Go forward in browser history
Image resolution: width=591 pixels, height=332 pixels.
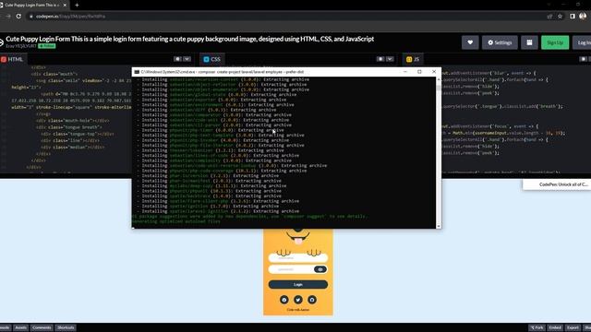[8, 17]
